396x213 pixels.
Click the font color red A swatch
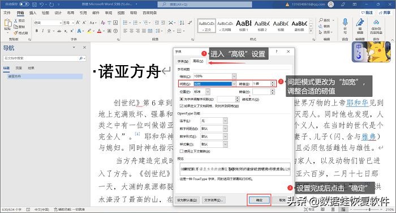(99, 31)
